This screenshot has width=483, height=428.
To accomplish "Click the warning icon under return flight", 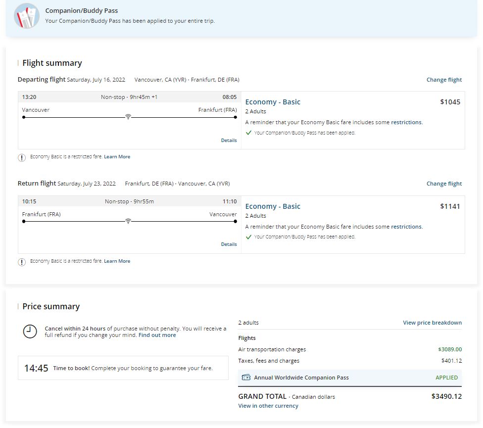I will click(x=22, y=262).
